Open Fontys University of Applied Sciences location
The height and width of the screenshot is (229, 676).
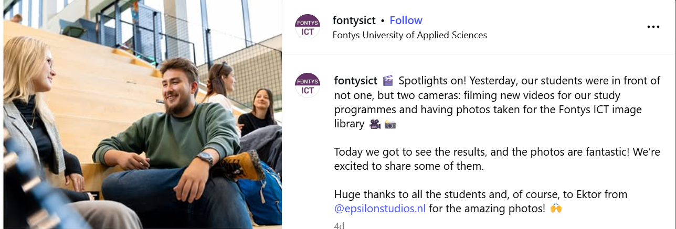pyautogui.click(x=409, y=35)
